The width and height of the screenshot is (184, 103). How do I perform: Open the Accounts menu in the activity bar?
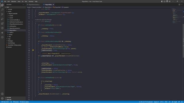2,94
